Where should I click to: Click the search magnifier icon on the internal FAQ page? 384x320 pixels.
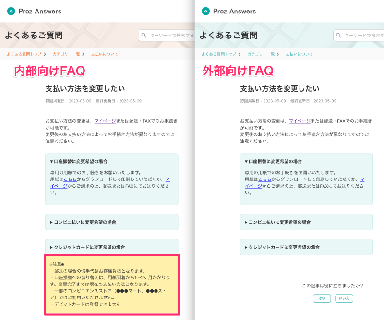pos(144,36)
